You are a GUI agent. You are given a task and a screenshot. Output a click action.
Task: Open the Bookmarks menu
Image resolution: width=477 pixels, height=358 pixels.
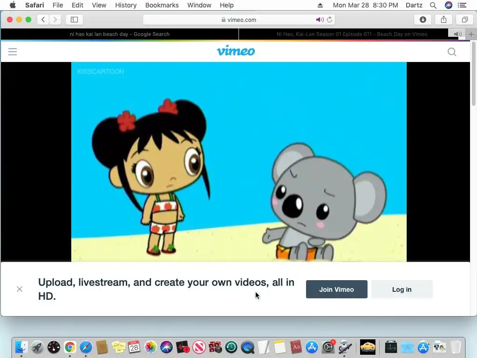point(162,5)
